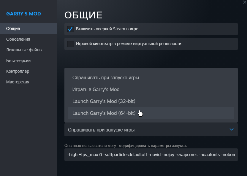247x176 pixels.
Task: Click the GARRY'S MOD title in the sidebar
Action: point(23,14)
